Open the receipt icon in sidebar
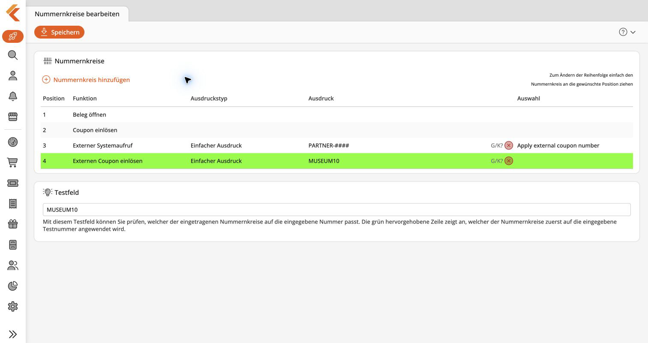The height and width of the screenshot is (343, 648). (13, 203)
